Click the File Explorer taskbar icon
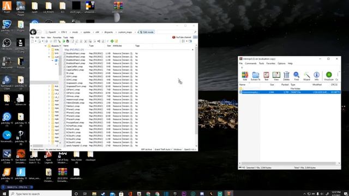The height and width of the screenshot is (196, 349). click(94, 194)
